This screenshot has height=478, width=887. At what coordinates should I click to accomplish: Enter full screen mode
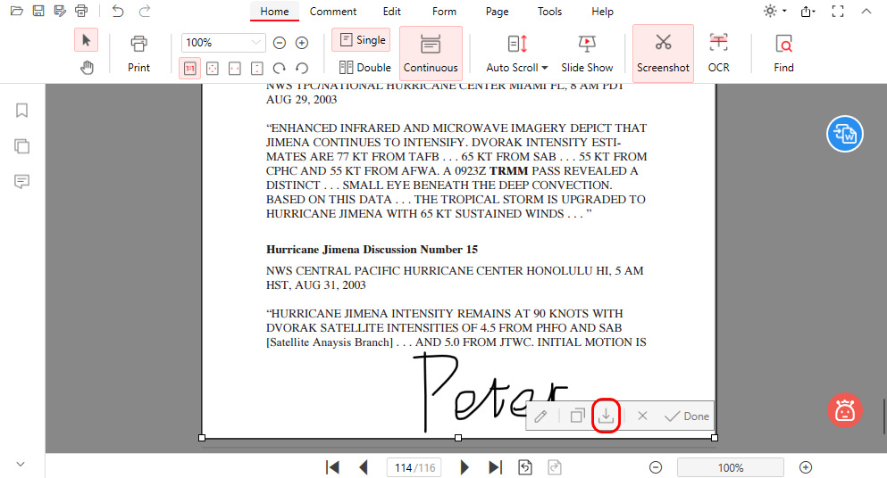coord(838,11)
